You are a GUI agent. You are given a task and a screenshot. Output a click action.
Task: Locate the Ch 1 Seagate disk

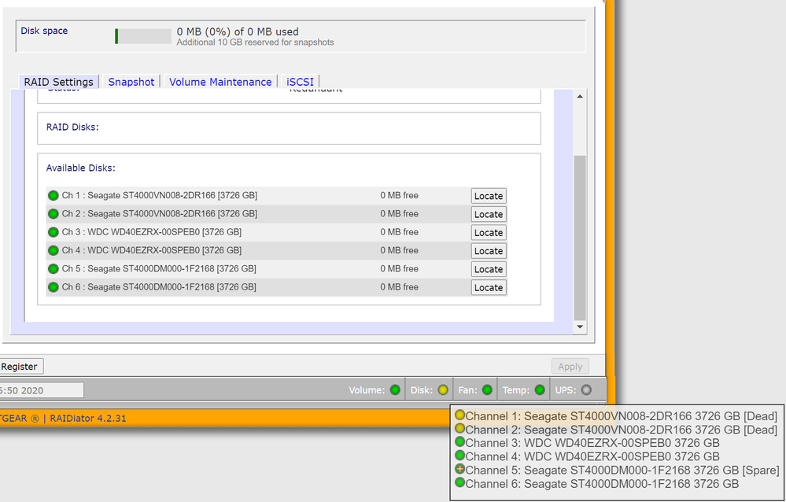pyautogui.click(x=488, y=196)
